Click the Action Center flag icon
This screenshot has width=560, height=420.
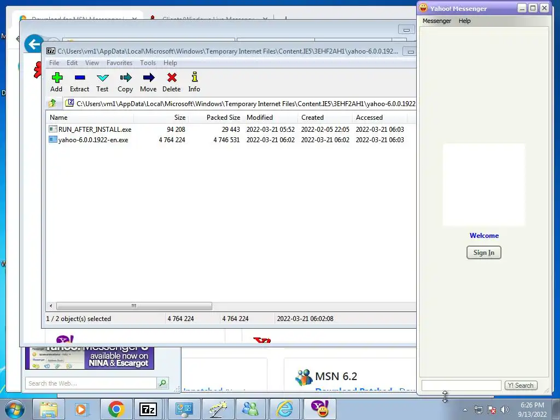492,410
